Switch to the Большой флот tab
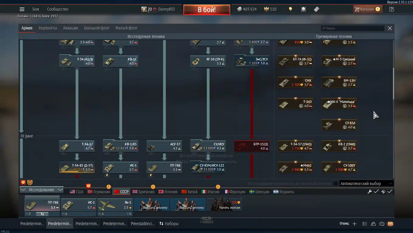 tap(97, 28)
